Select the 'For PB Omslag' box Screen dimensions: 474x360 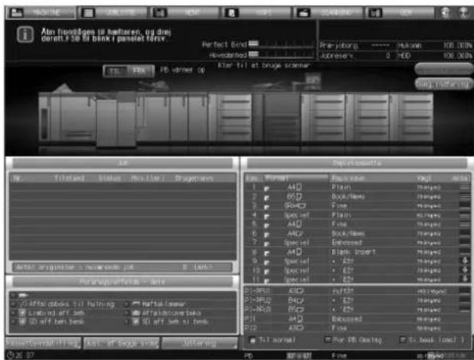[x=327, y=340]
